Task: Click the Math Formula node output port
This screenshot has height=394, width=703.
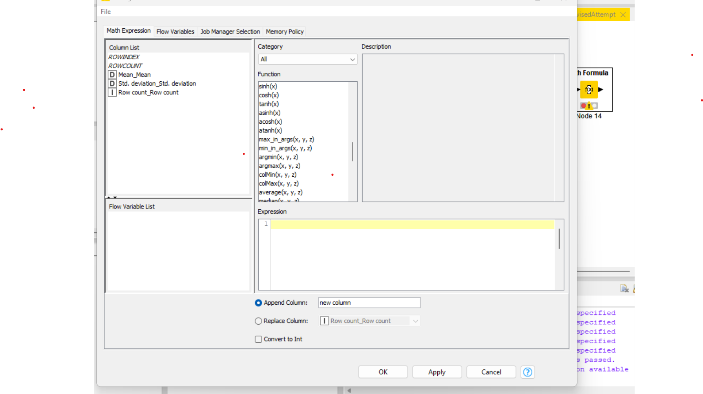Action: coord(600,90)
